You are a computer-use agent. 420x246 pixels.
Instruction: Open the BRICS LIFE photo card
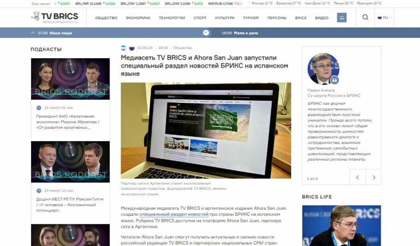click(342, 225)
